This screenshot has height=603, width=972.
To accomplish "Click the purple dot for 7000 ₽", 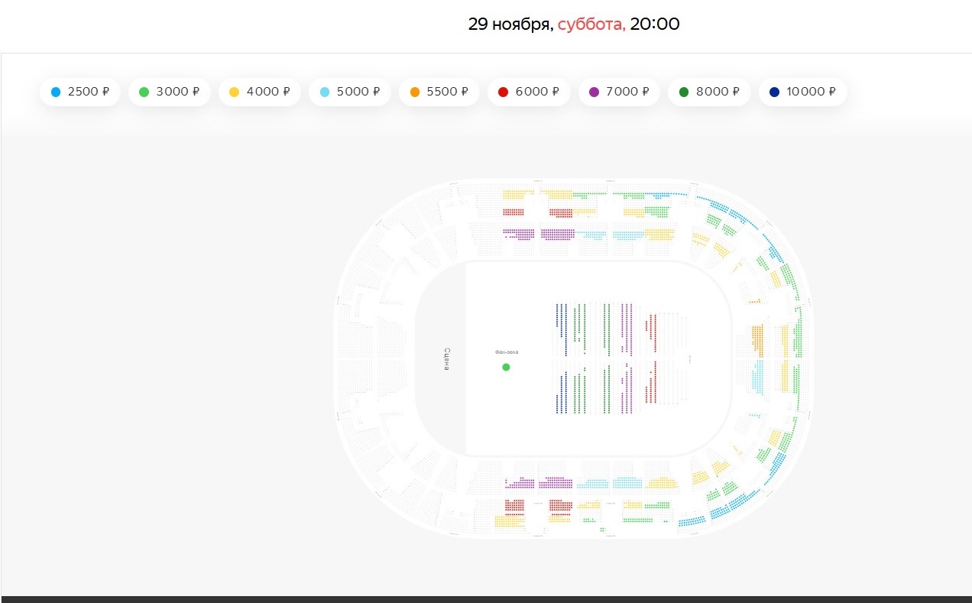I will point(594,92).
